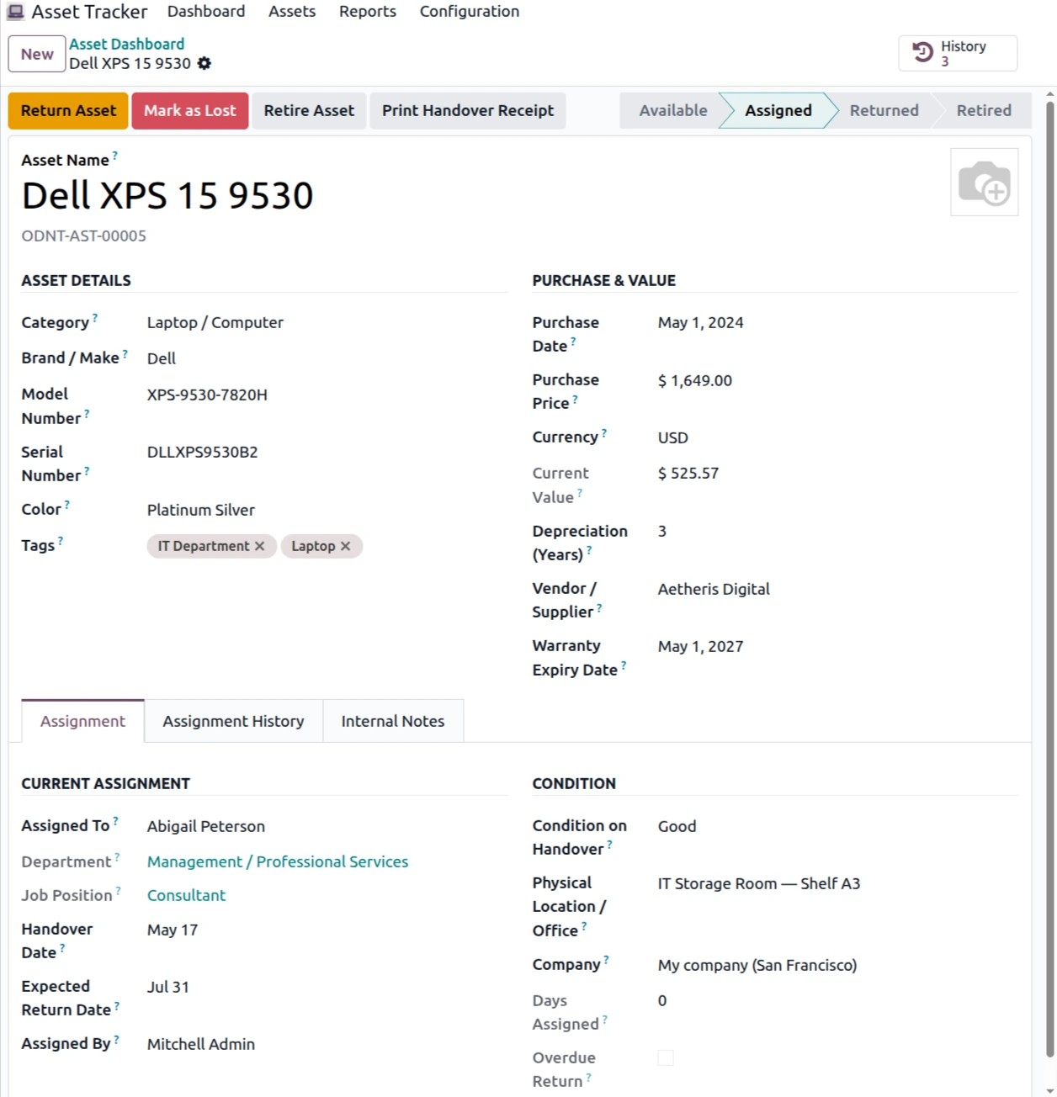Open the gear actions menu beside Dell XPS 15 9530
The height and width of the screenshot is (1097, 1057).
[204, 63]
